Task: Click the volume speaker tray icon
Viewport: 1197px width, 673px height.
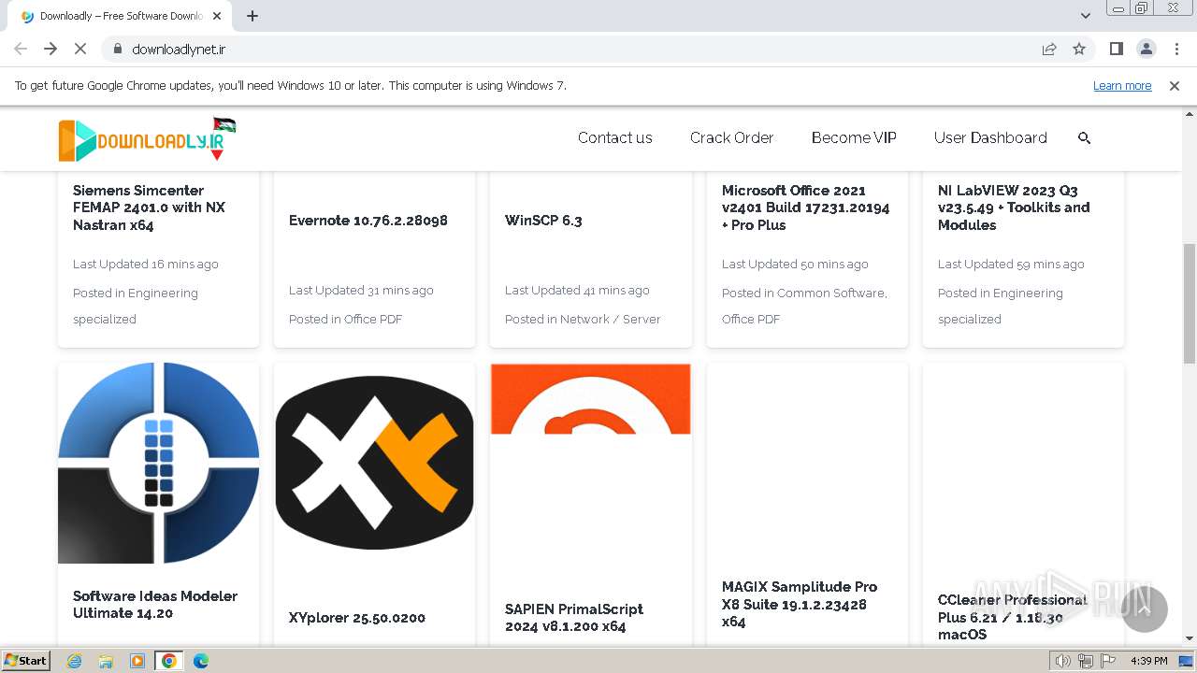Action: 1062,661
